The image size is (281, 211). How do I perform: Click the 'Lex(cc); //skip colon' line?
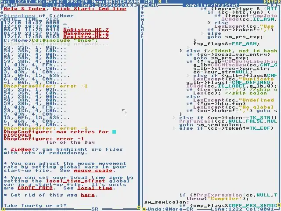click(x=230, y=93)
